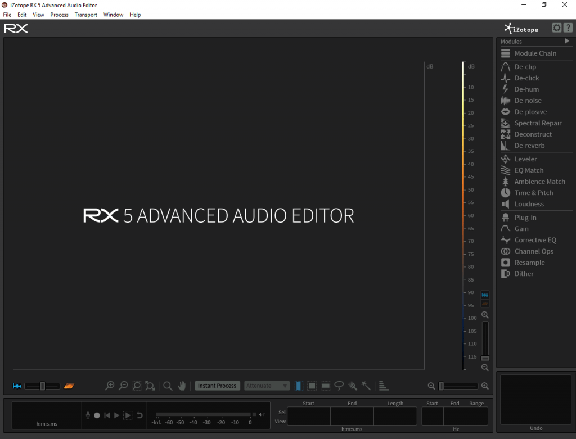Click the help question mark button

click(568, 28)
